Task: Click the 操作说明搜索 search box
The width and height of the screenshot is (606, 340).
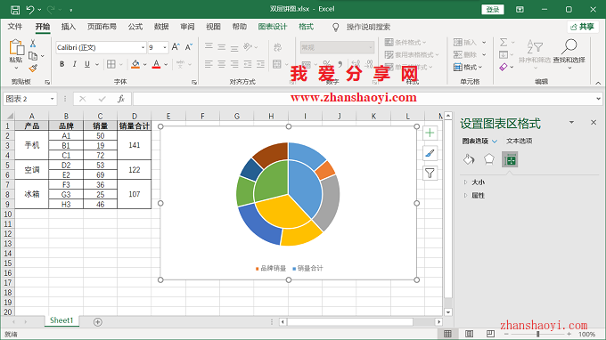Action: [368, 27]
